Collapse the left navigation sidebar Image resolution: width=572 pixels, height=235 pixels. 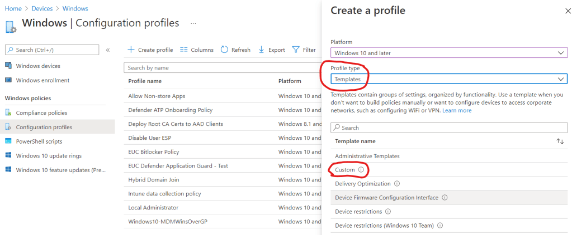pos(108,50)
